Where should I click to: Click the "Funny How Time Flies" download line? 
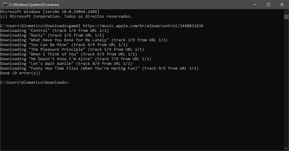99,68
